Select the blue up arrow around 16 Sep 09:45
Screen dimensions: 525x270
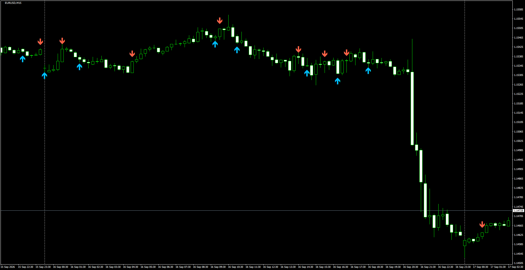click(x=215, y=44)
